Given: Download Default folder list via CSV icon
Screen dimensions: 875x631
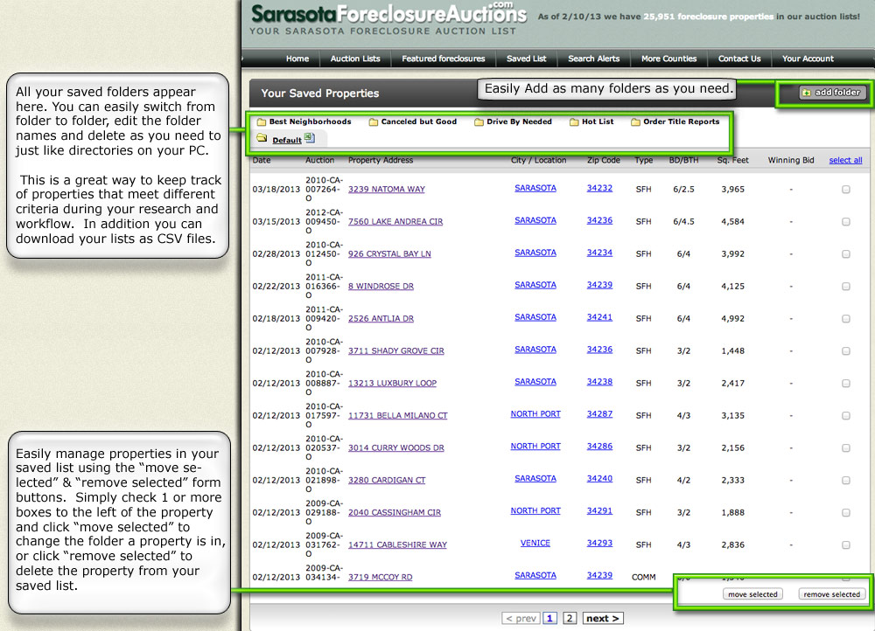Looking at the screenshot, I should [310, 138].
